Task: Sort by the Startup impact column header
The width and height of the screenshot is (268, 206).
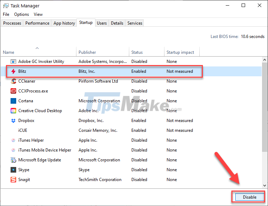Action: 182,52
